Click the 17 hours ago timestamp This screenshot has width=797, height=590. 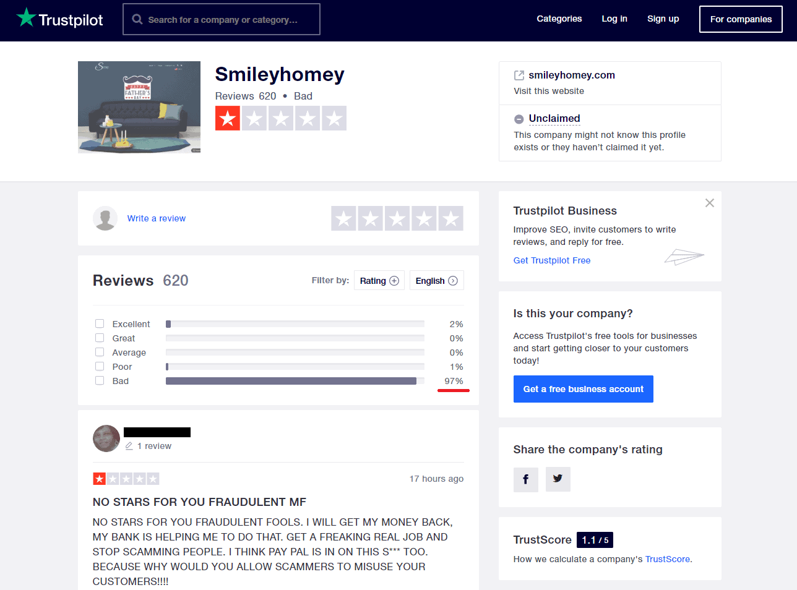(436, 479)
